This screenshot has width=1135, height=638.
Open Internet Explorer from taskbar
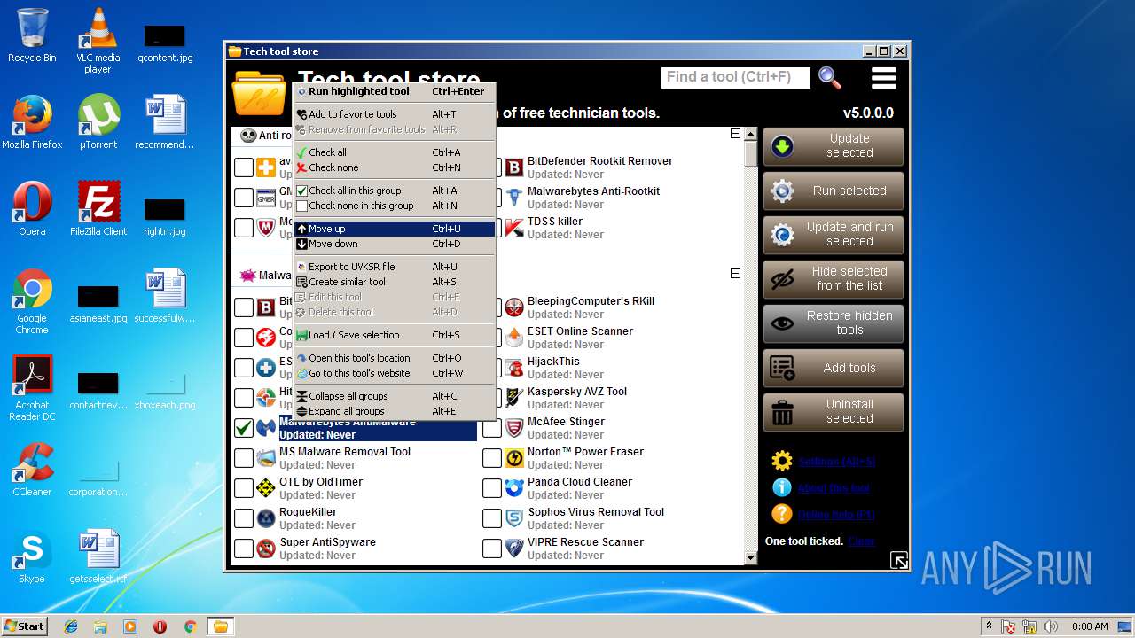(x=71, y=626)
